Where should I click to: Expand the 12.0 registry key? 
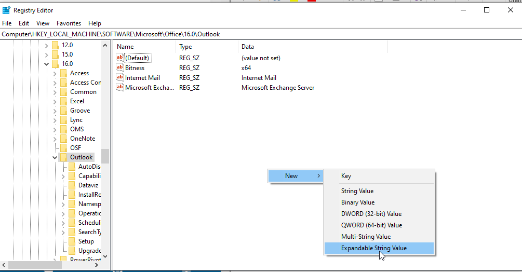46,45
